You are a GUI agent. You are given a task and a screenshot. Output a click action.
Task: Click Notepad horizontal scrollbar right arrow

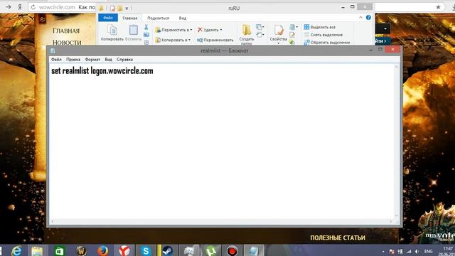[390, 221]
